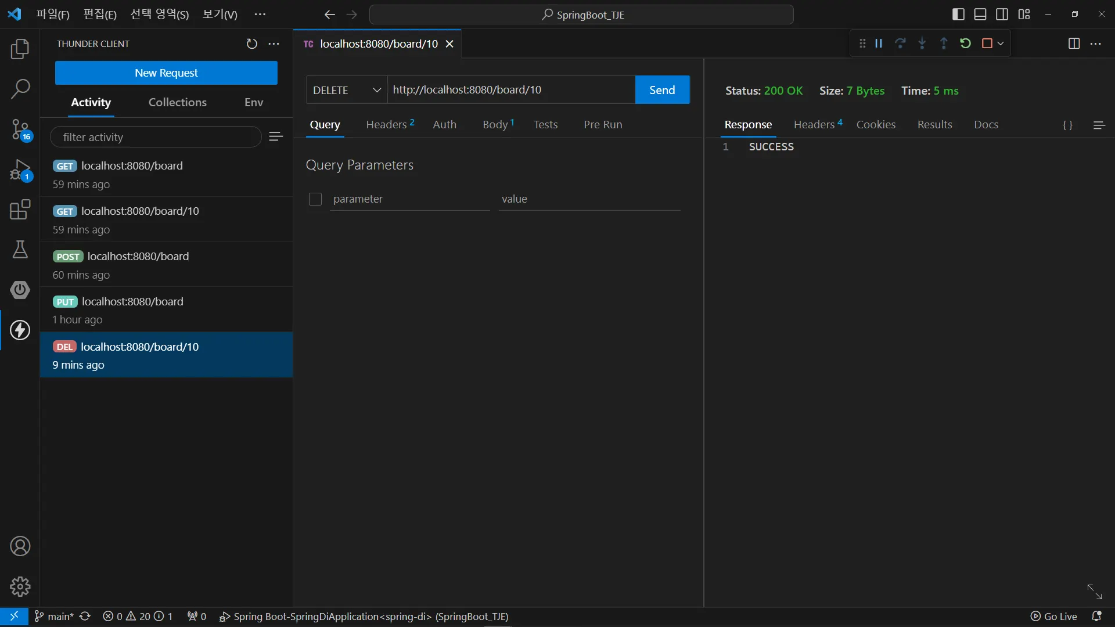Open the Extensions view icon
This screenshot has height=627, width=1115.
[x=20, y=210]
